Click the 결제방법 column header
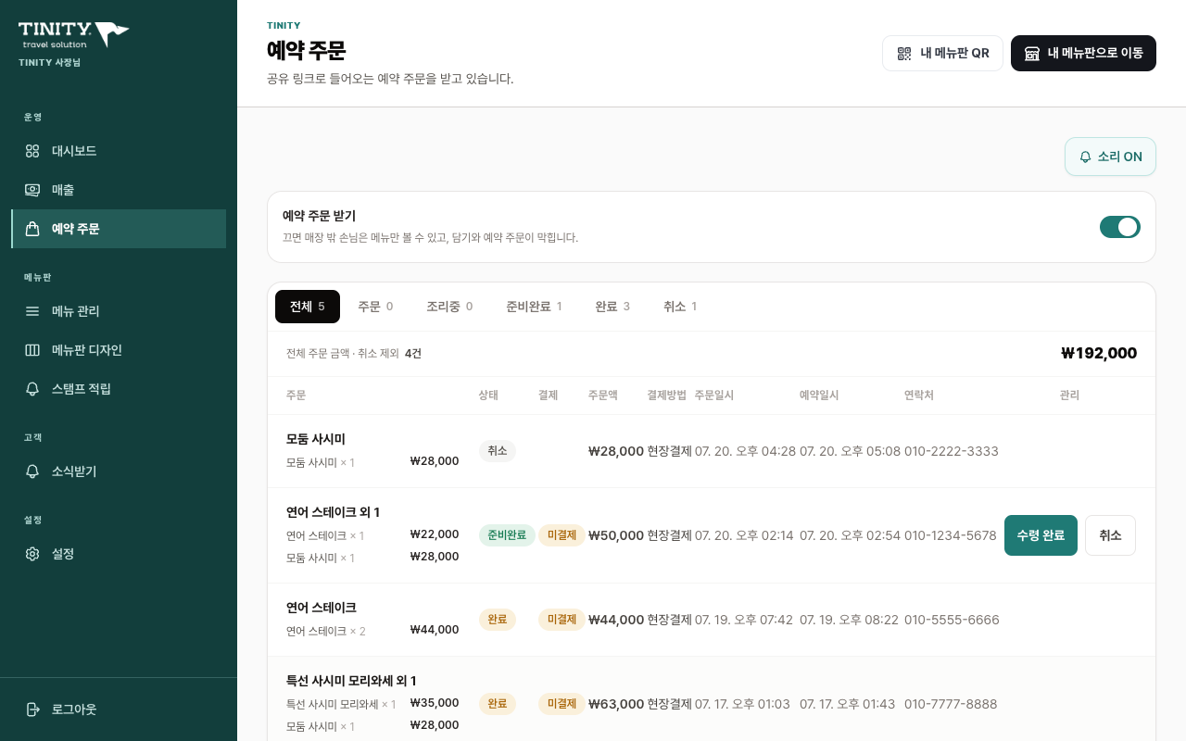This screenshot has height=741, width=1186. (667, 396)
